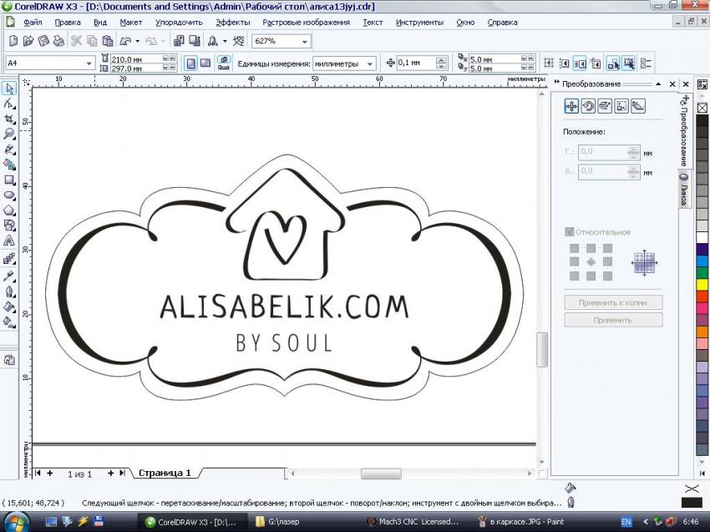Select the Crop tool
The image size is (710, 532).
coord(9,119)
